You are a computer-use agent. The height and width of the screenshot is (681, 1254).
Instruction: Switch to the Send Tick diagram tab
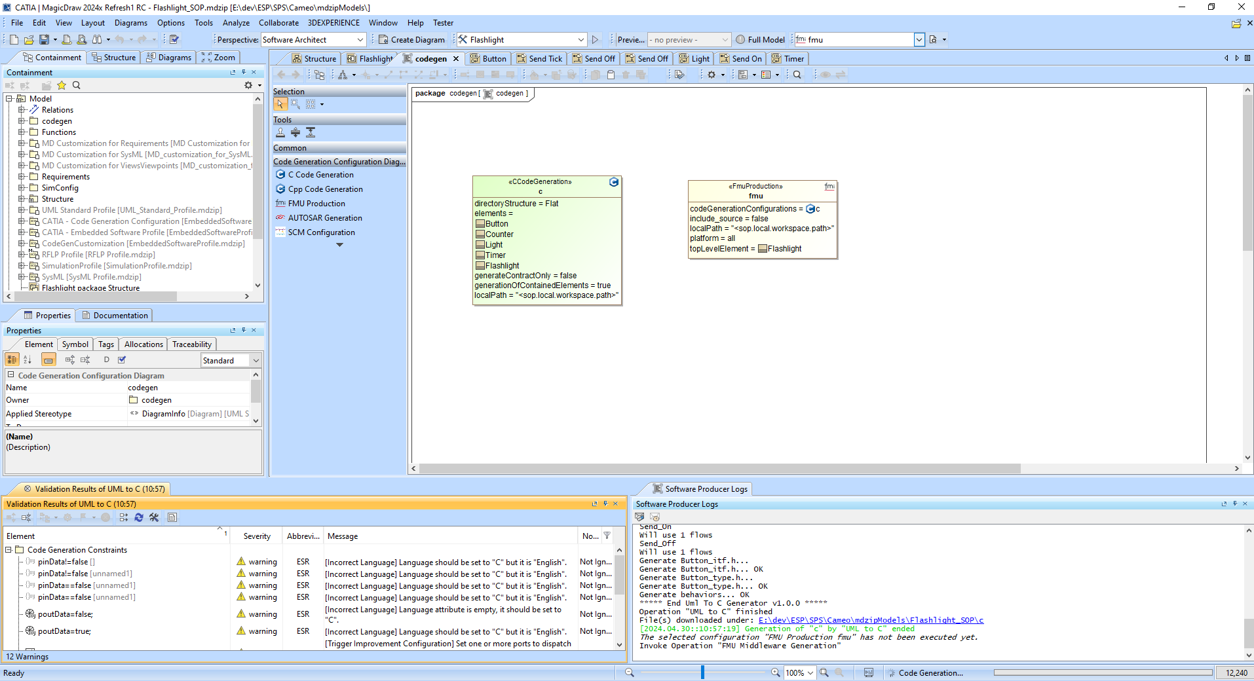pyautogui.click(x=539, y=58)
